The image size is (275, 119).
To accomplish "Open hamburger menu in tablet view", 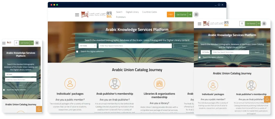I will click(x=200, y=24).
